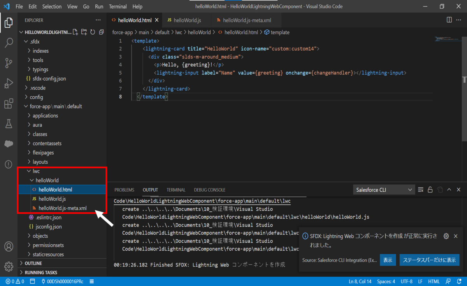Screen dimensions: 467x286
Task: Open the output log in editor
Action: coord(440,190)
